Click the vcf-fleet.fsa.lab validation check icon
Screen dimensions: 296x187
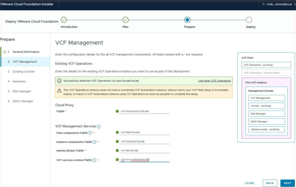[117, 132]
